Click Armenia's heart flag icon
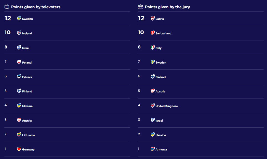267x159 pixels. coord(153,149)
